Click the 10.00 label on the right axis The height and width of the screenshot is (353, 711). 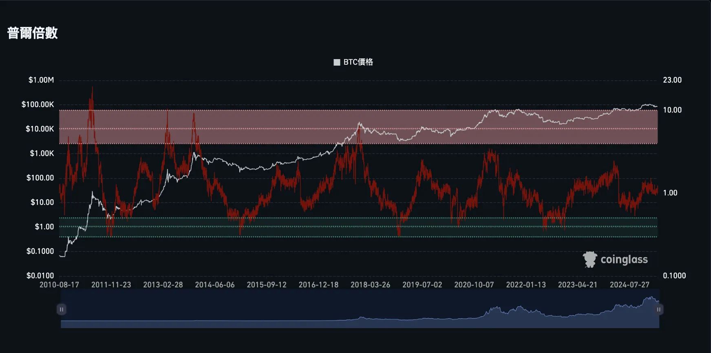pyautogui.click(x=672, y=110)
